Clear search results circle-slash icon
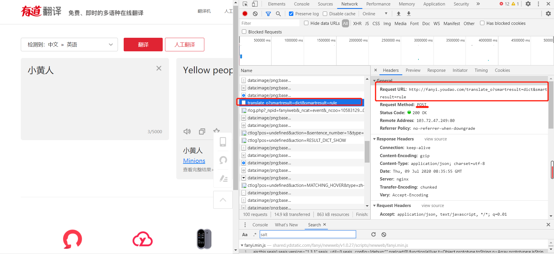Screen dimensions: 554x254 [384, 234]
